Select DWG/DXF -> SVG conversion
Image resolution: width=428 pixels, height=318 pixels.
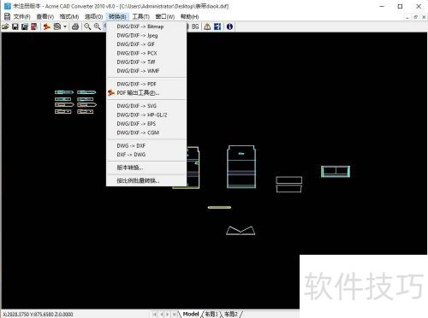tap(136, 106)
